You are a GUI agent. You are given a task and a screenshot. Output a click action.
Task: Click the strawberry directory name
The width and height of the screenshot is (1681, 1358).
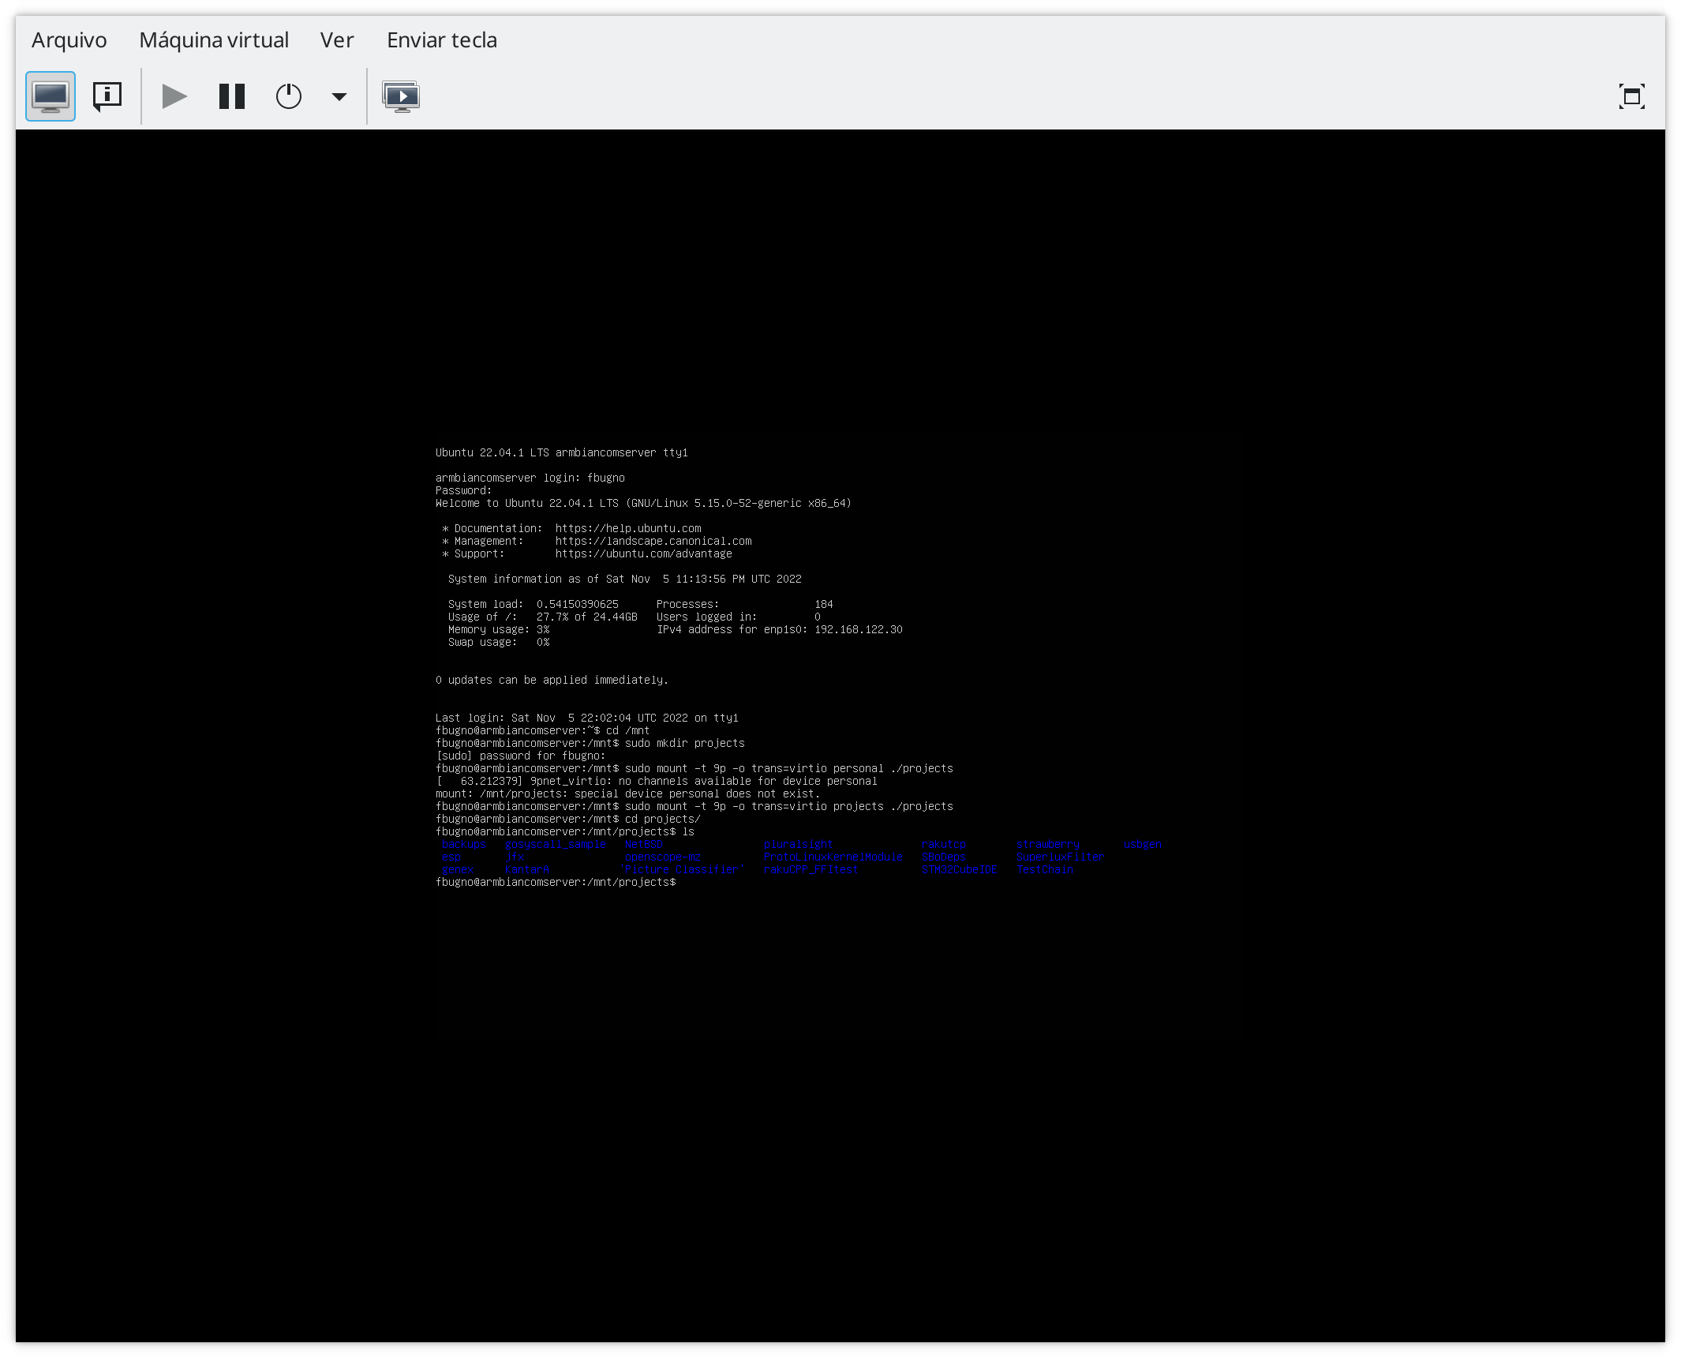pyautogui.click(x=1048, y=844)
